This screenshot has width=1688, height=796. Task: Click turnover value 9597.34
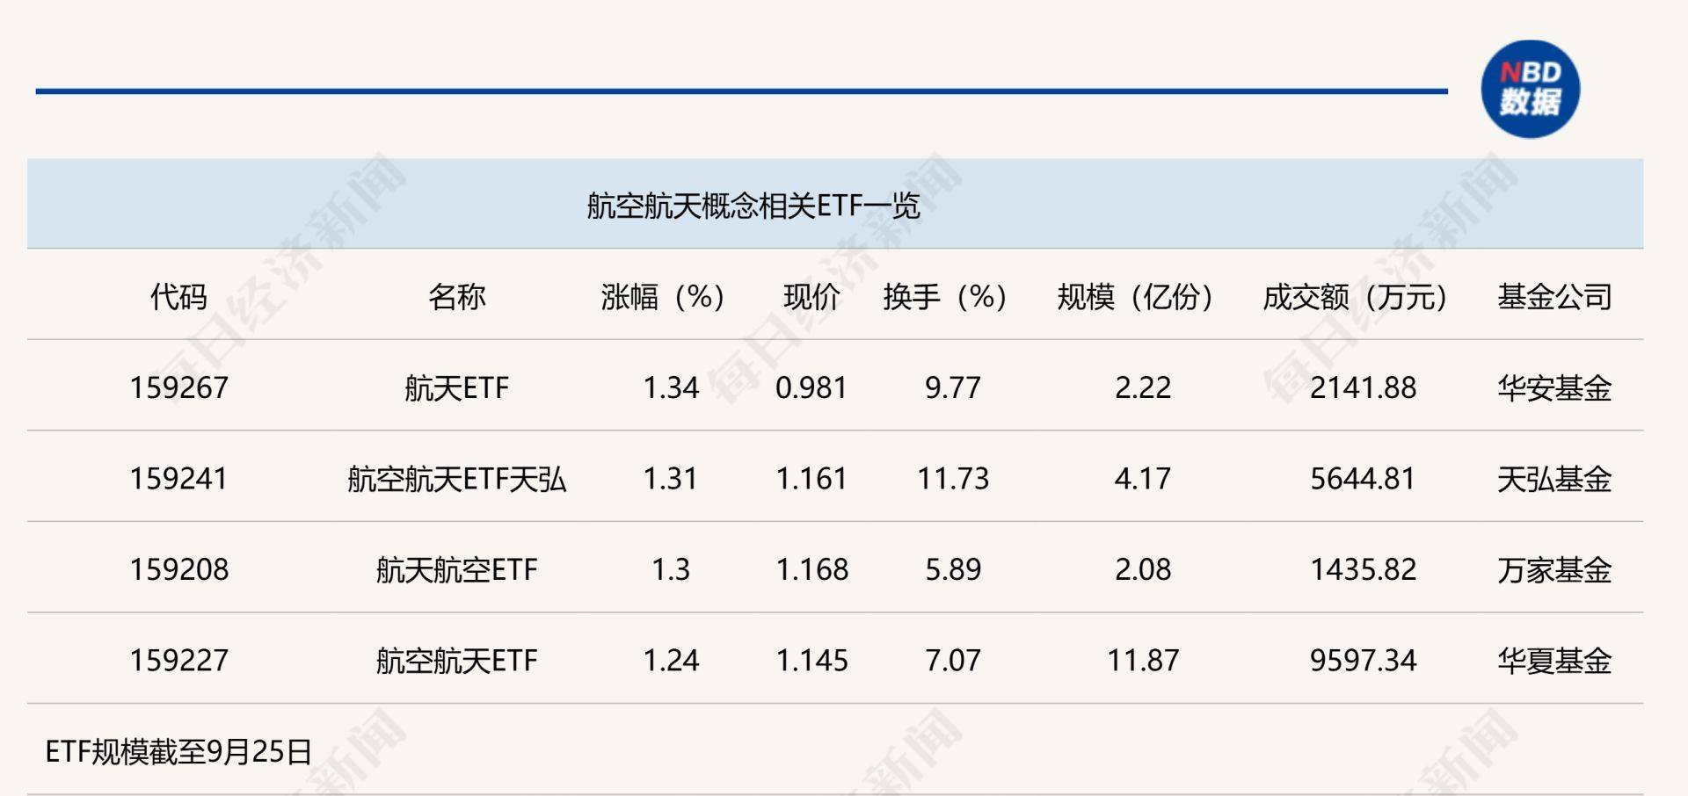[1364, 660]
